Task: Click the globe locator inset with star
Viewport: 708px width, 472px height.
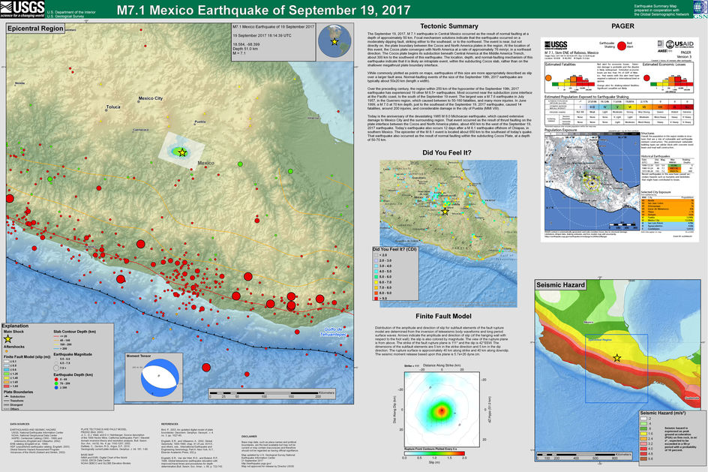Action: click(334, 41)
